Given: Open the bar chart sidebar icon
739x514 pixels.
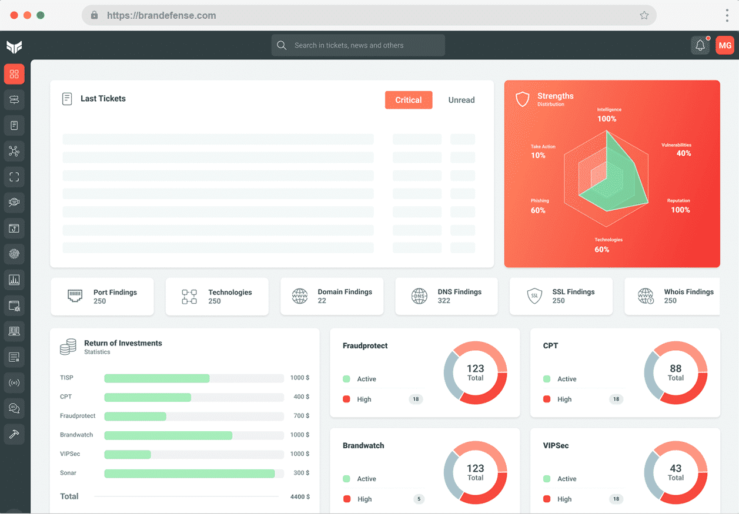Looking at the screenshot, I should point(14,280).
